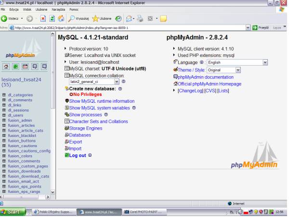Open the Narzędzia menu
The width and height of the screenshot is (289, 217).
click(58, 10)
